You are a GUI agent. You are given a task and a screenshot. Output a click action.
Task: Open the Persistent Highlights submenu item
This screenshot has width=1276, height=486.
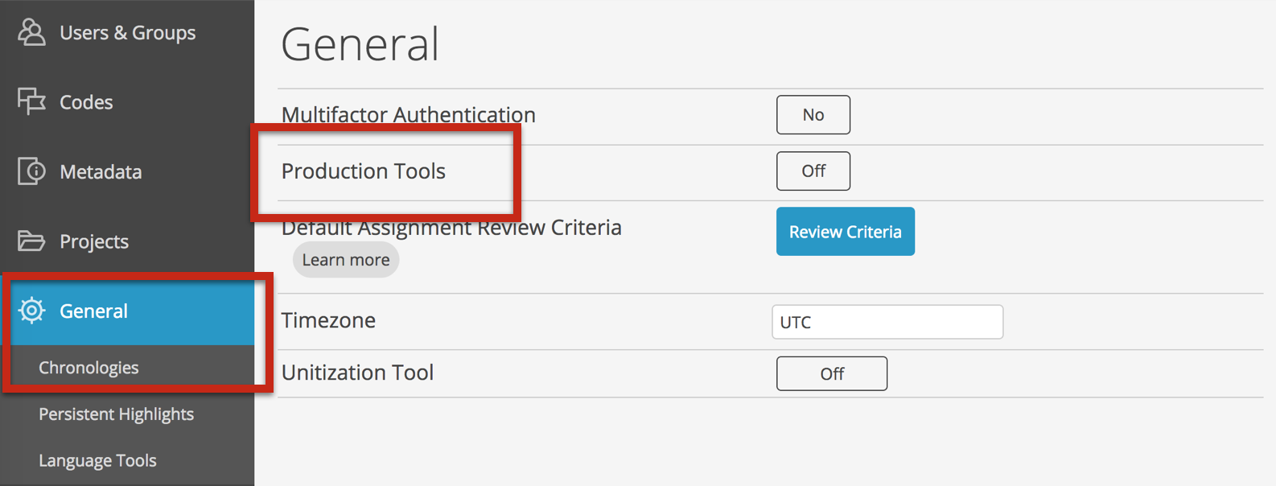point(116,414)
